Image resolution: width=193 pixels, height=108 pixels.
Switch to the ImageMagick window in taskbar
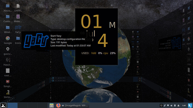coord(75,105)
